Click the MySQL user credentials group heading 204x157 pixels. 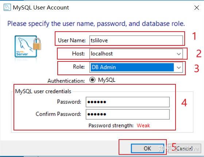pos(43,91)
